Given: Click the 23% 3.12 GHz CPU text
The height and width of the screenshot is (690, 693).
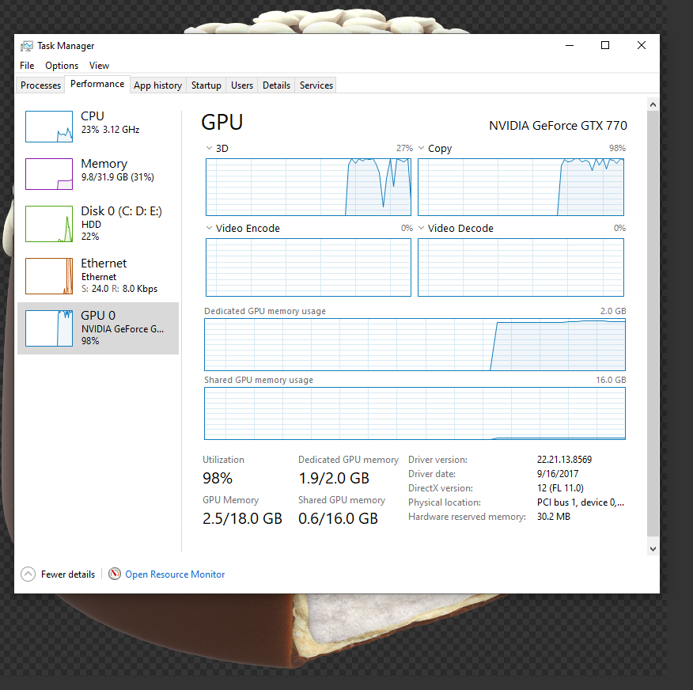Looking at the screenshot, I should point(110,130).
